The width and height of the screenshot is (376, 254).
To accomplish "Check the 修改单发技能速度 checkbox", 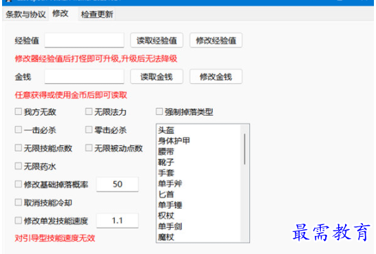I will [18, 221].
